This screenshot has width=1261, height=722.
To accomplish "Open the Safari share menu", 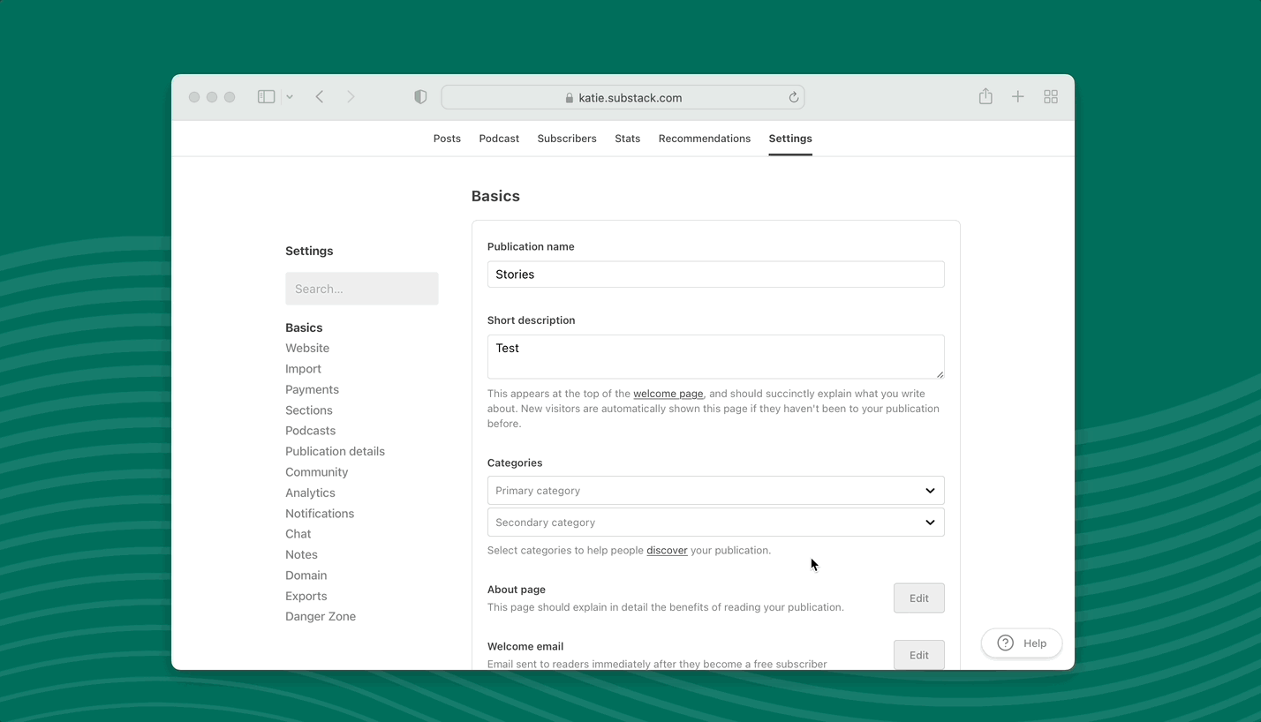I will 985,96.
